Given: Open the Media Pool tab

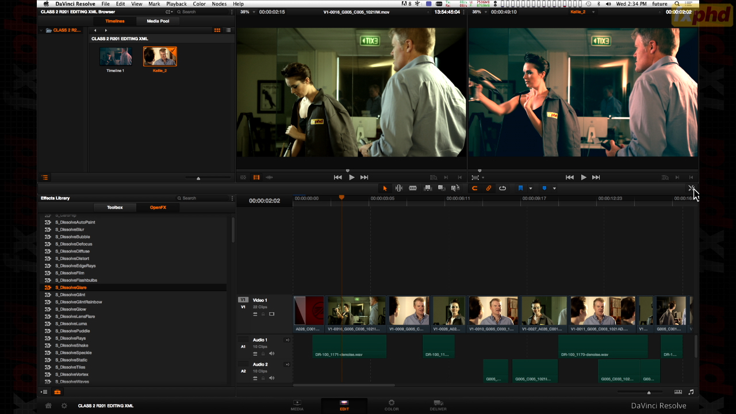Looking at the screenshot, I should click(158, 21).
